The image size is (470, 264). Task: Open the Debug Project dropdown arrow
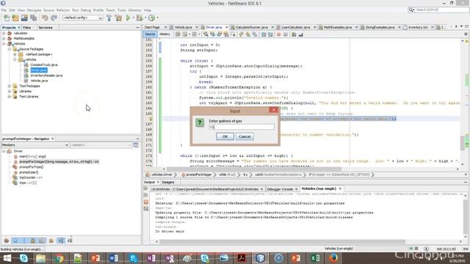pyautogui.click(x=145, y=18)
